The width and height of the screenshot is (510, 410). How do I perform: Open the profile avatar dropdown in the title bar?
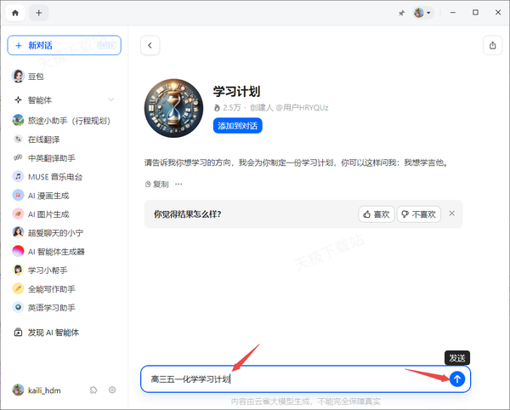click(422, 13)
